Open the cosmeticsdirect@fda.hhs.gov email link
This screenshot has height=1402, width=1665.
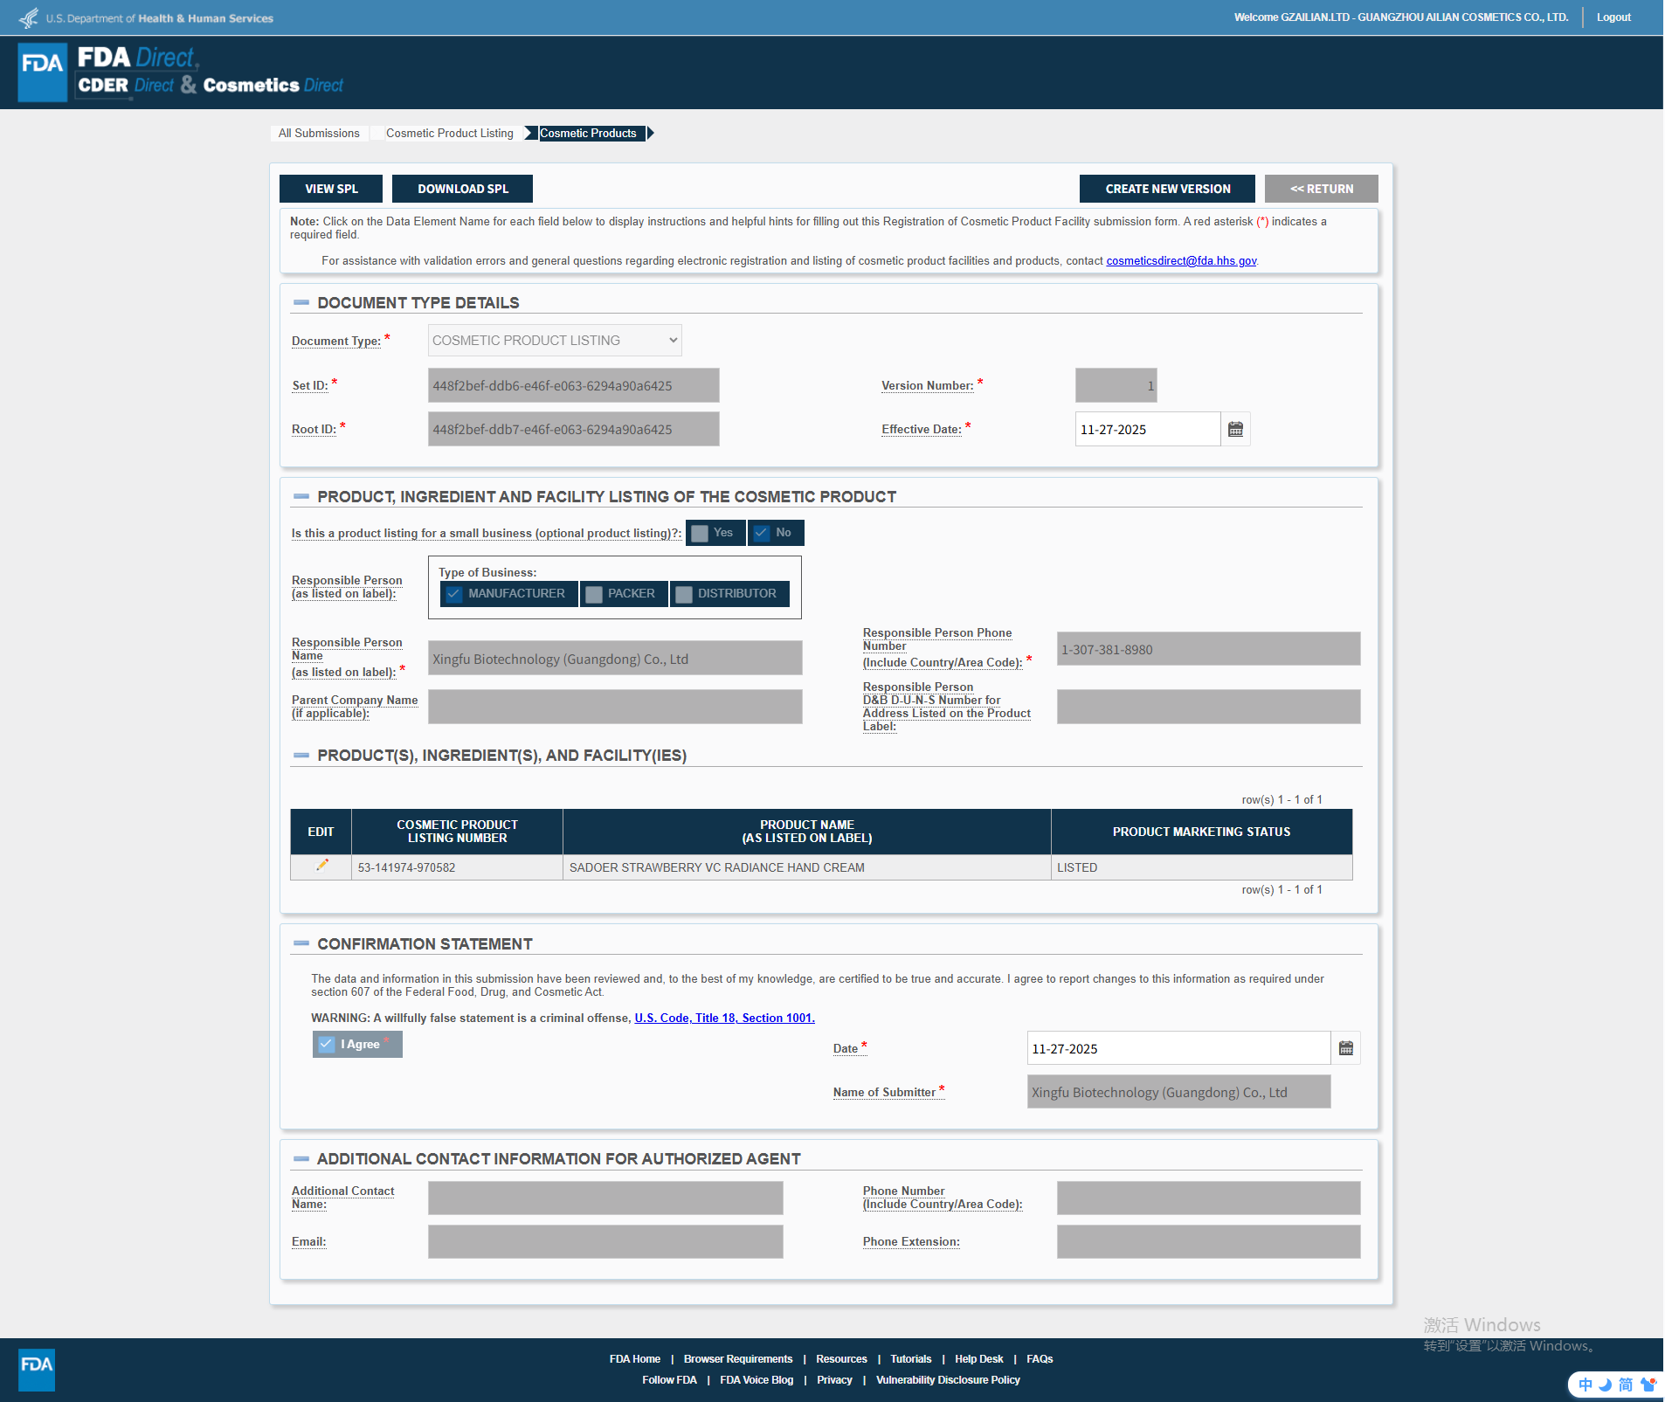tap(1181, 261)
